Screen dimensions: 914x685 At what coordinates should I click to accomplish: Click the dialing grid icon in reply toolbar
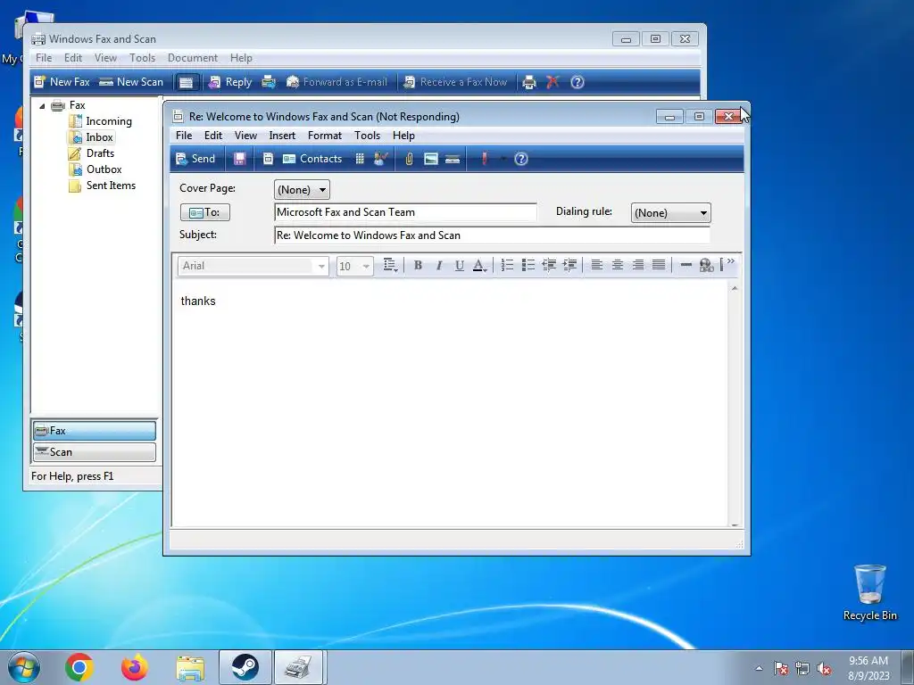point(360,159)
